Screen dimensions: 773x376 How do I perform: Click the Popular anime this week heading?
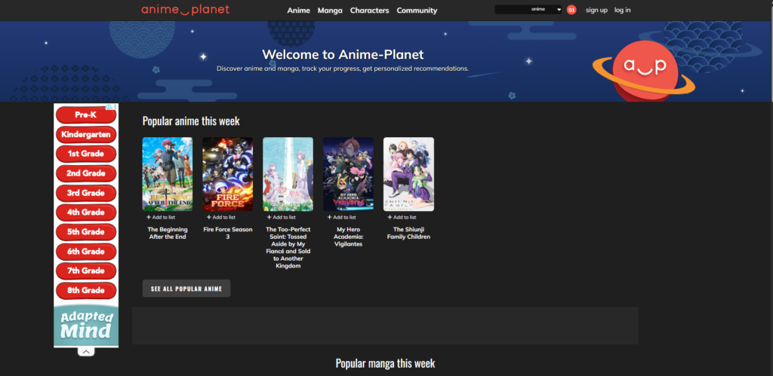[x=191, y=121]
